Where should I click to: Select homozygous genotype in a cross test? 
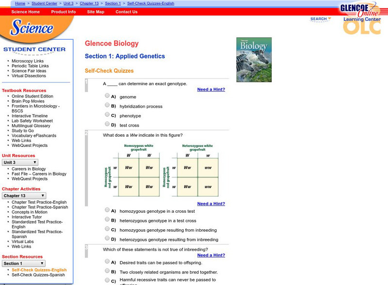pos(107,209)
